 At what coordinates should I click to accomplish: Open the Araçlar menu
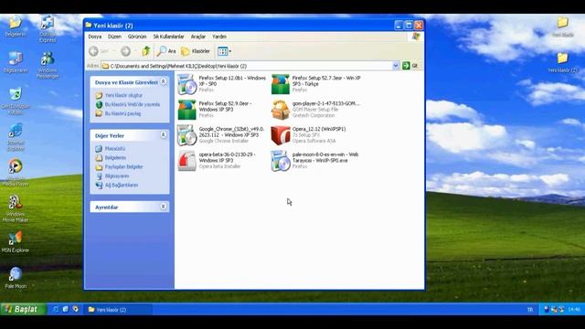[x=198, y=37]
